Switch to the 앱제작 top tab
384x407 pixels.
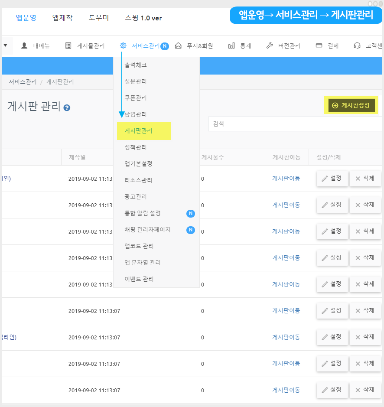click(62, 18)
